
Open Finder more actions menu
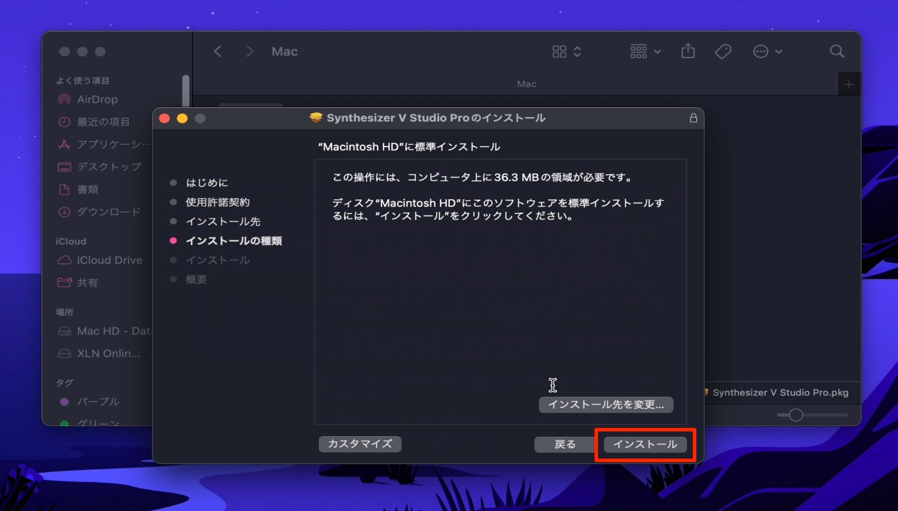tap(768, 51)
